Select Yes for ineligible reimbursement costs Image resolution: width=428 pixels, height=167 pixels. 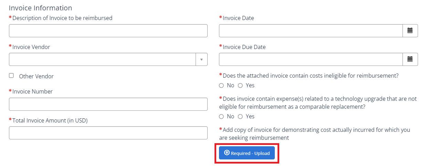(240, 86)
